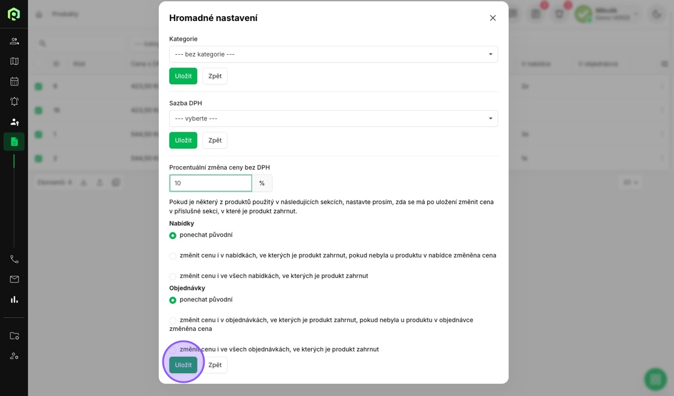Open notifications bell icon in sidebar
The width and height of the screenshot is (674, 396).
(14, 102)
